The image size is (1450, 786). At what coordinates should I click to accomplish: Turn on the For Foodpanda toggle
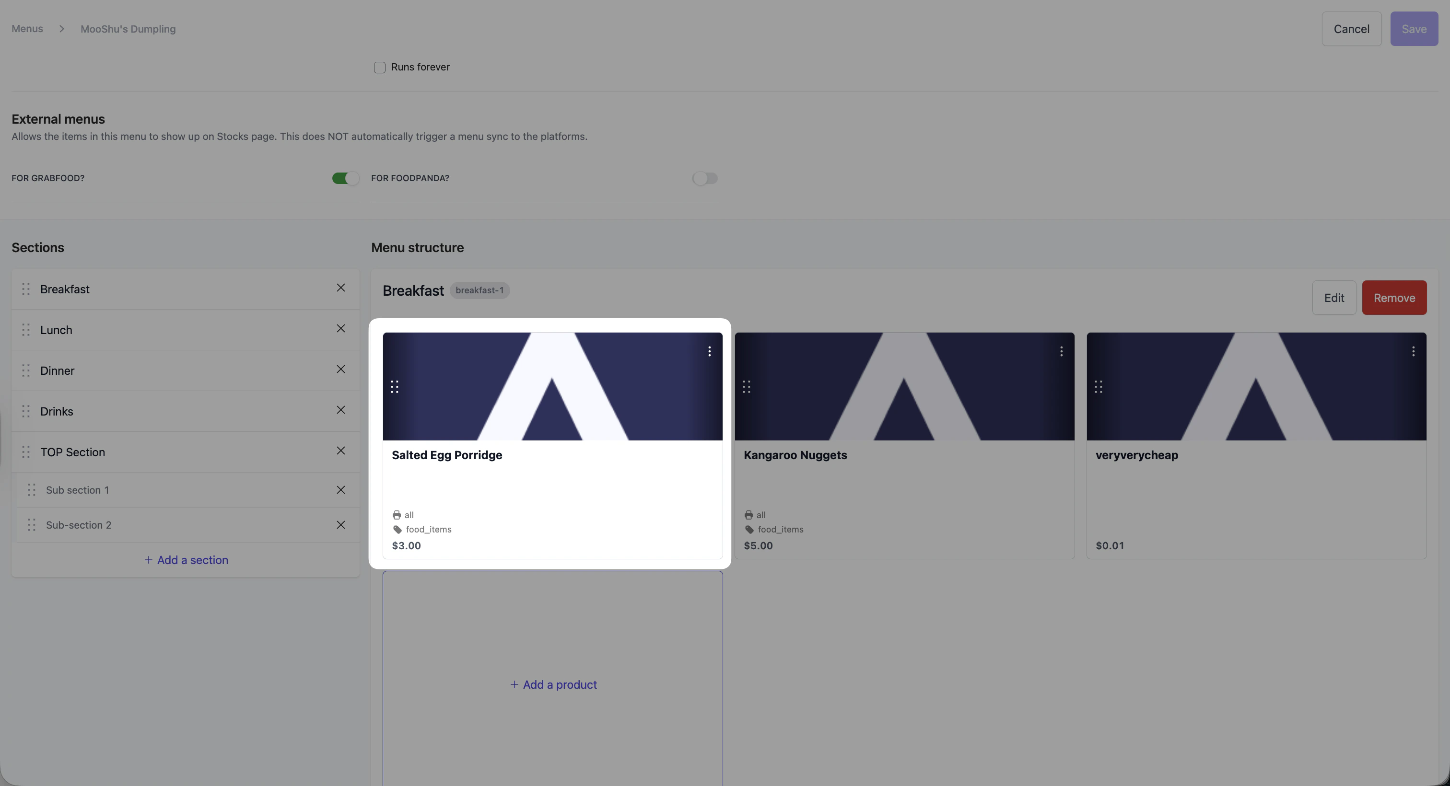(705, 178)
